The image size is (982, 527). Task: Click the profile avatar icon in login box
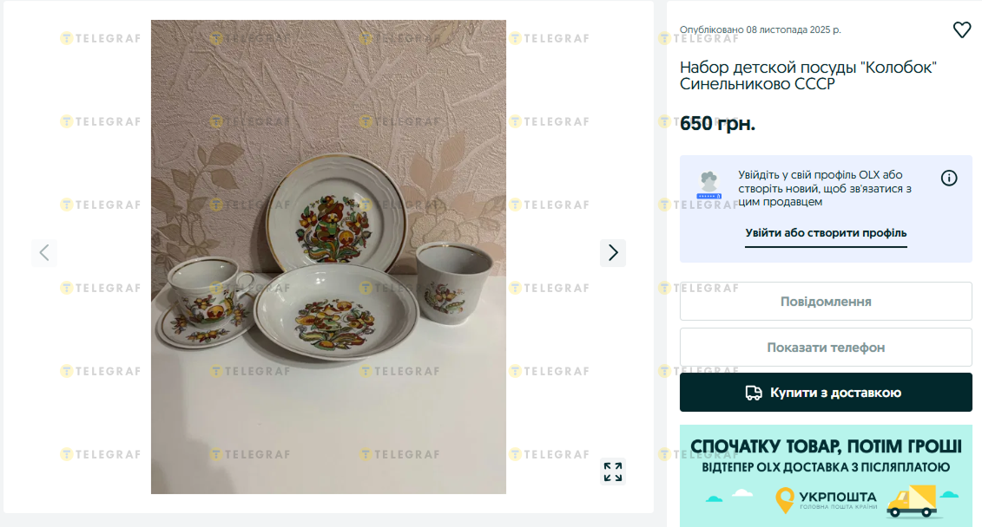click(709, 185)
